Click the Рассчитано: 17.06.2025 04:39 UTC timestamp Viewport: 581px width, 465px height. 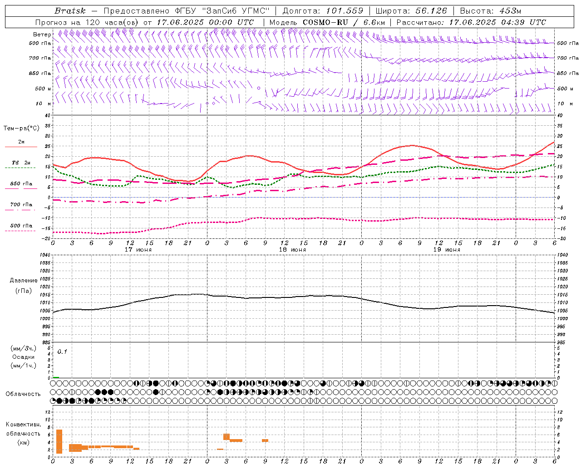click(471, 22)
